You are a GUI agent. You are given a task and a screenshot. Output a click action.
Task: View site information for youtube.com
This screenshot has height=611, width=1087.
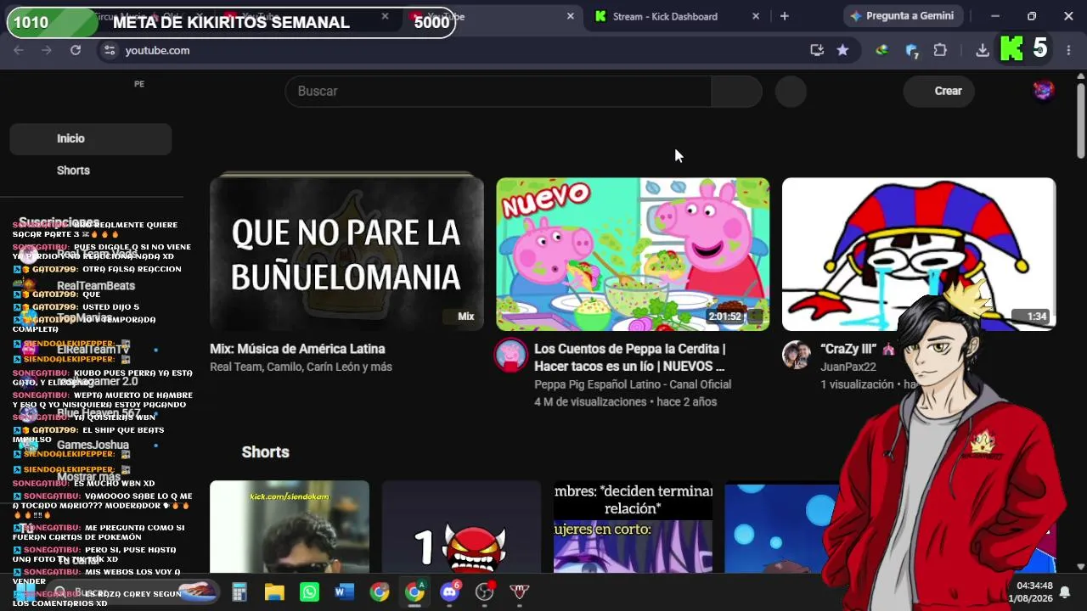coord(109,50)
